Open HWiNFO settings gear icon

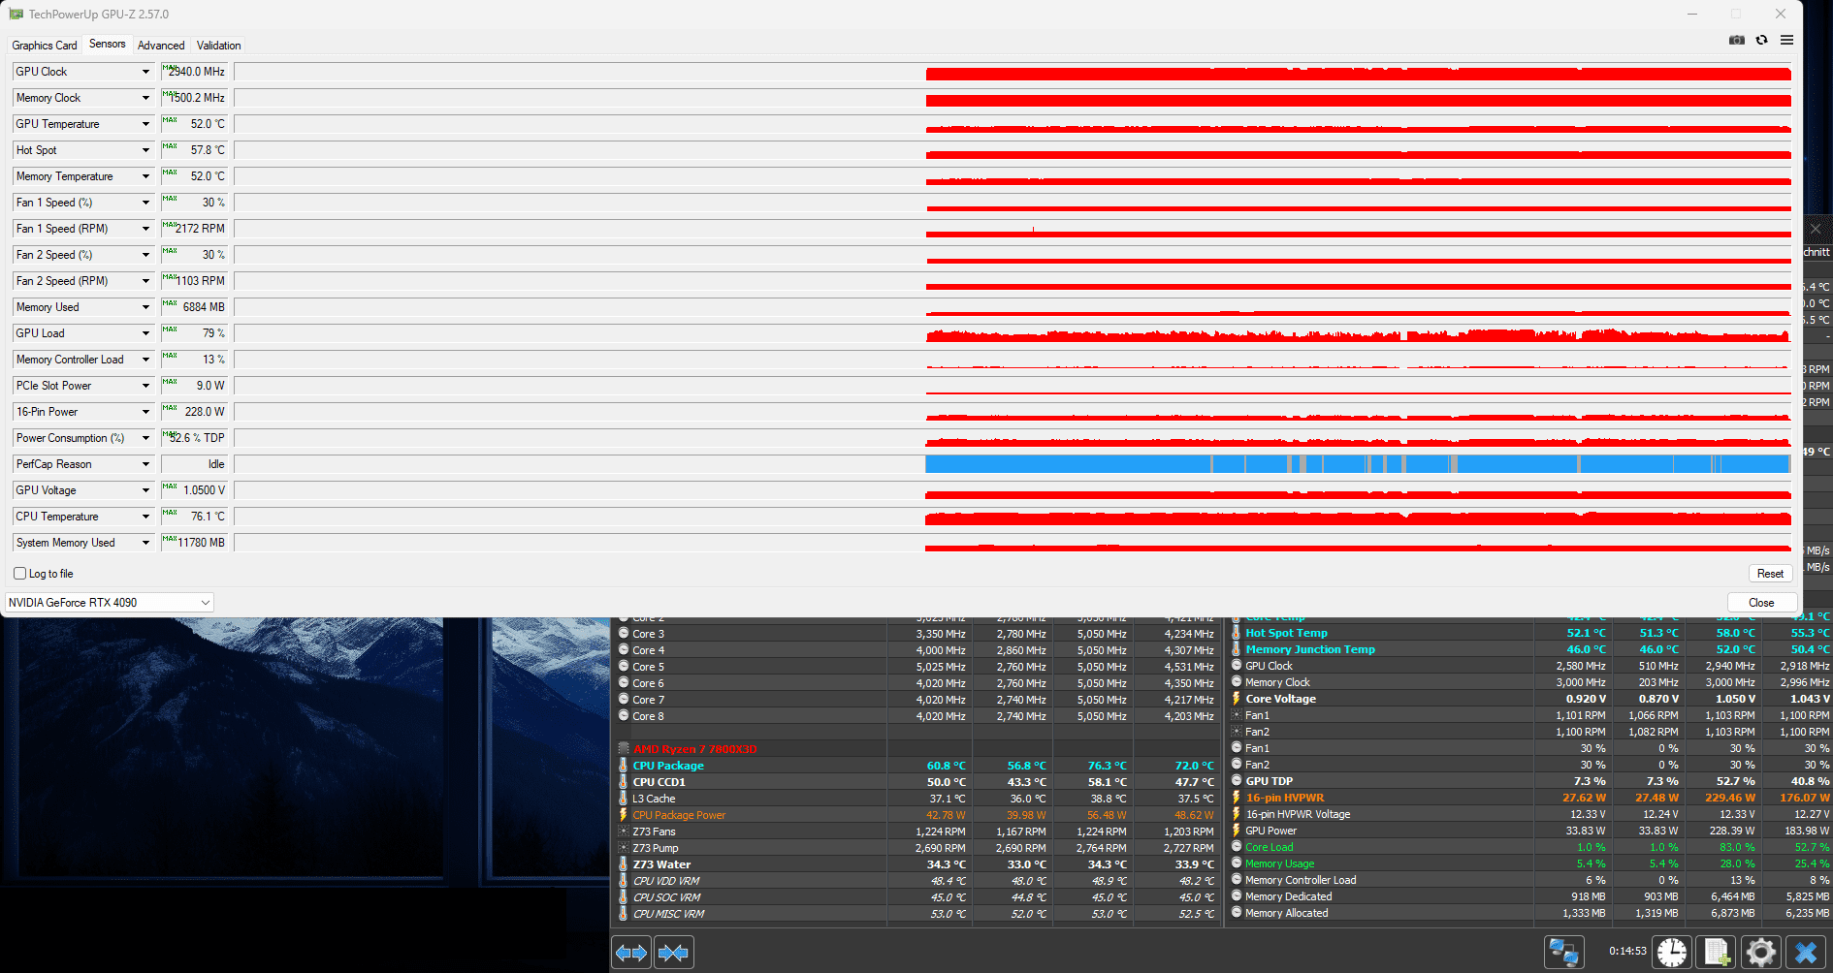coord(1761,953)
